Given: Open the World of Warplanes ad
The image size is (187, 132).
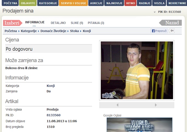Looking at the screenshot, I should (139, 125).
